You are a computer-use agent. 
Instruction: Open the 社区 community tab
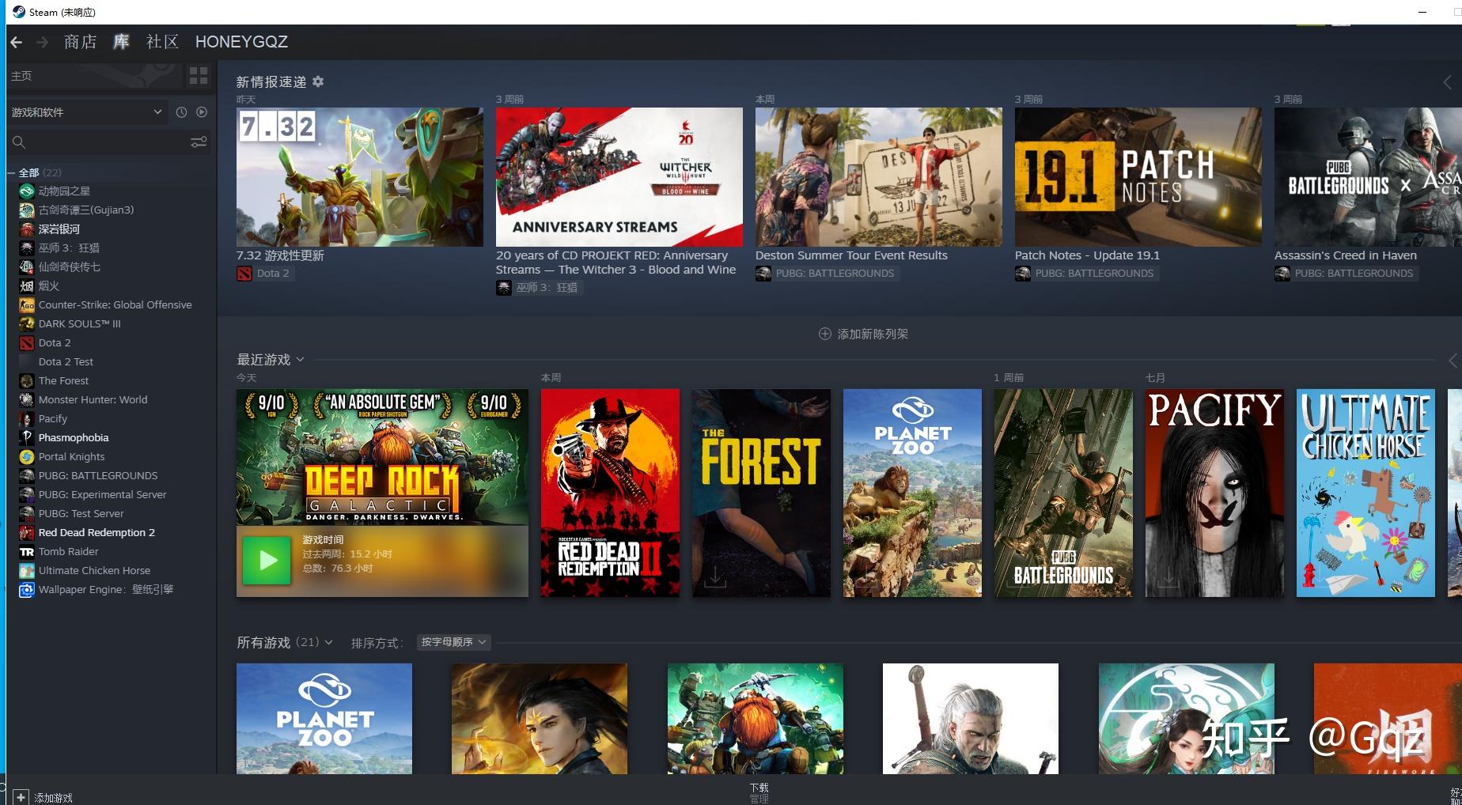(162, 42)
